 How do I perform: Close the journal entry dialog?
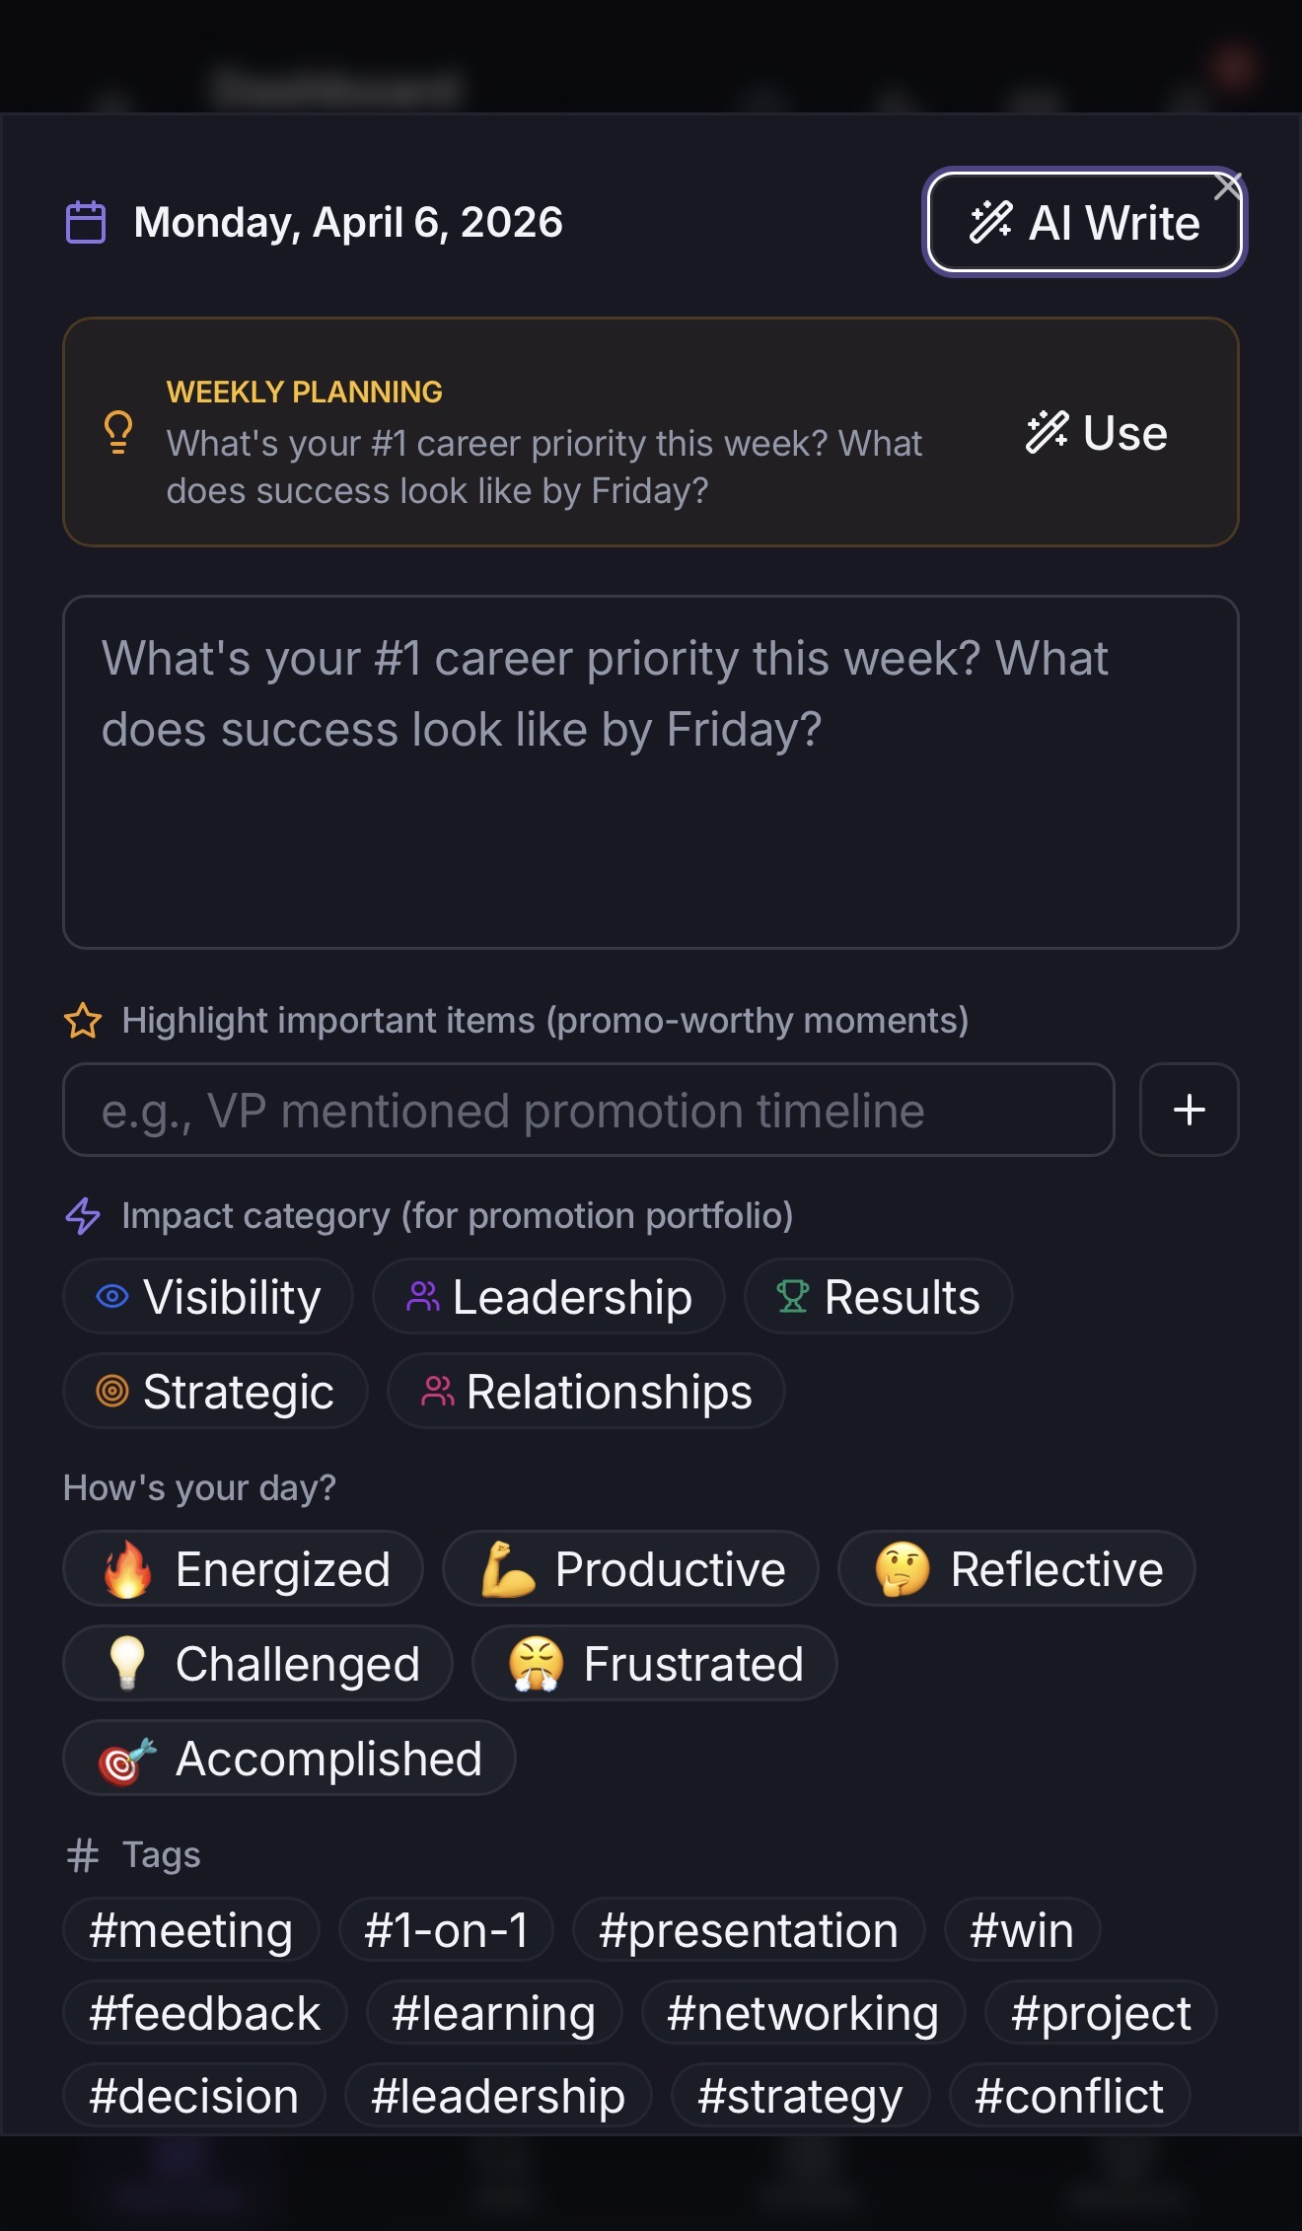pyautogui.click(x=1227, y=185)
